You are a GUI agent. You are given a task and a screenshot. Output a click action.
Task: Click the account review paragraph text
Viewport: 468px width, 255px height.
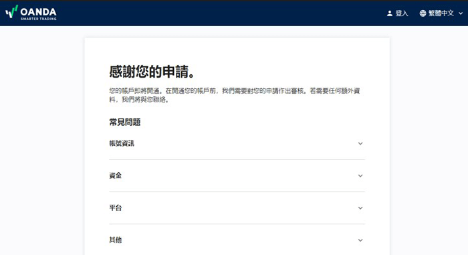[235, 95]
